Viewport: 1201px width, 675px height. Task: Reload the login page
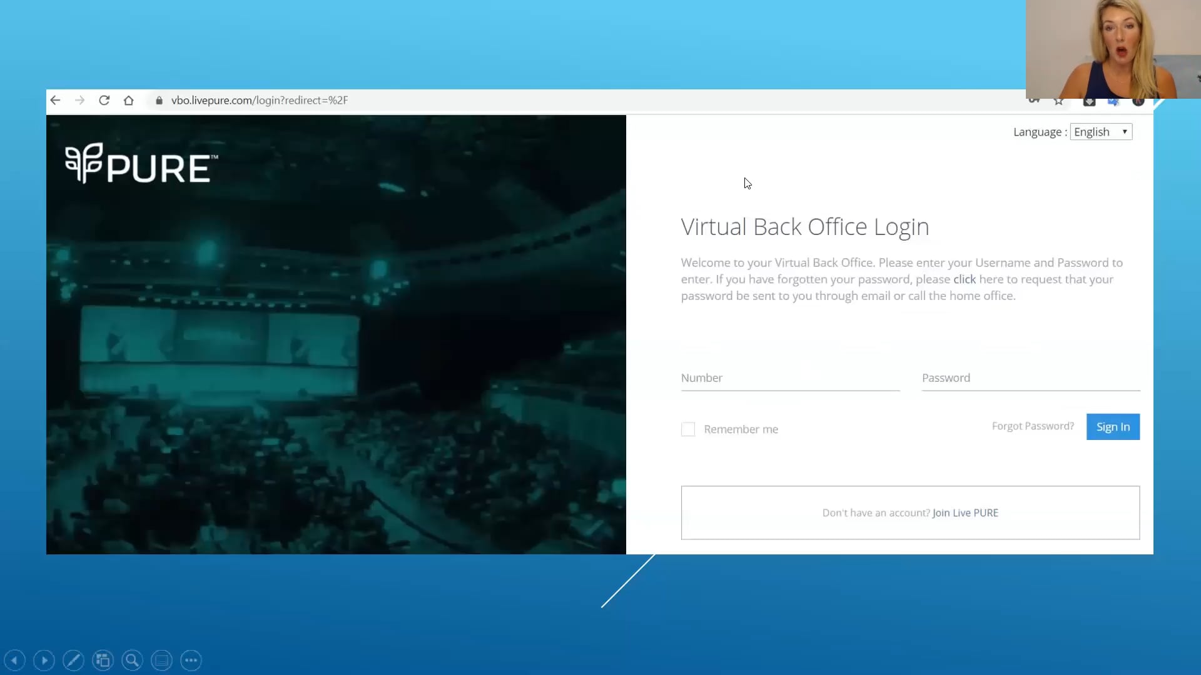(104, 100)
